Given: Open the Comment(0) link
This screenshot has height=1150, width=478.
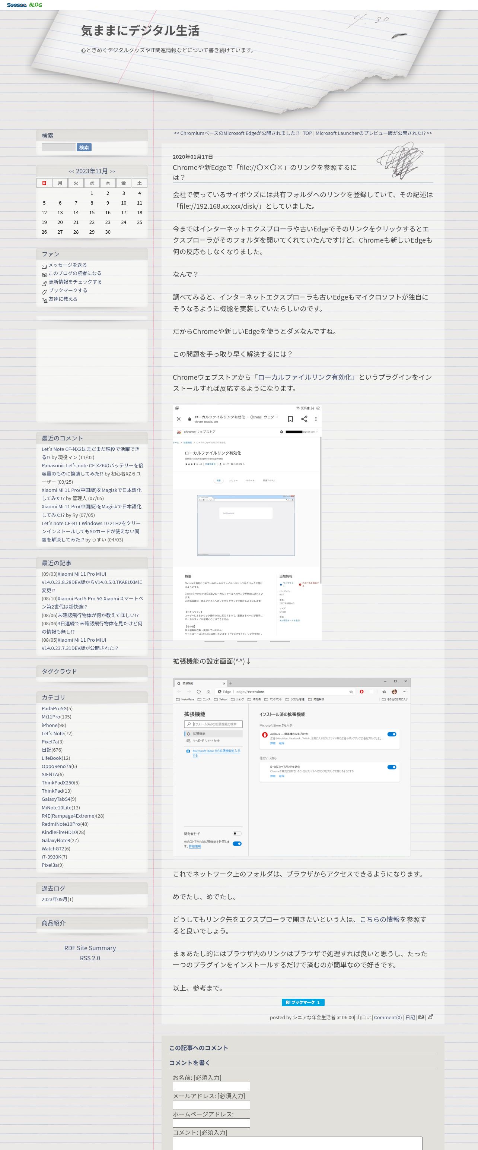Looking at the screenshot, I should (388, 1017).
